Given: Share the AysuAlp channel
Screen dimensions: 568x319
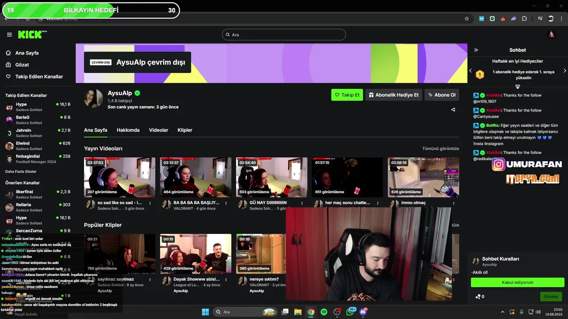Looking at the screenshot, I should 453,109.
